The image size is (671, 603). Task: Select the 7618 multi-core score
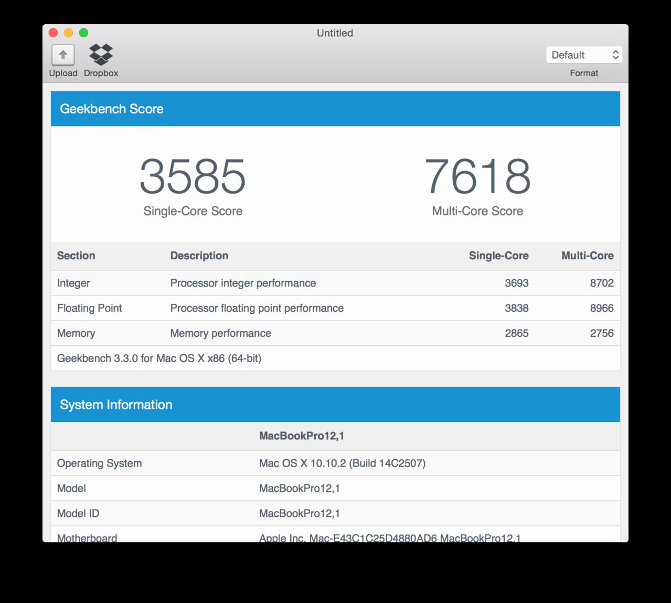pos(477,176)
